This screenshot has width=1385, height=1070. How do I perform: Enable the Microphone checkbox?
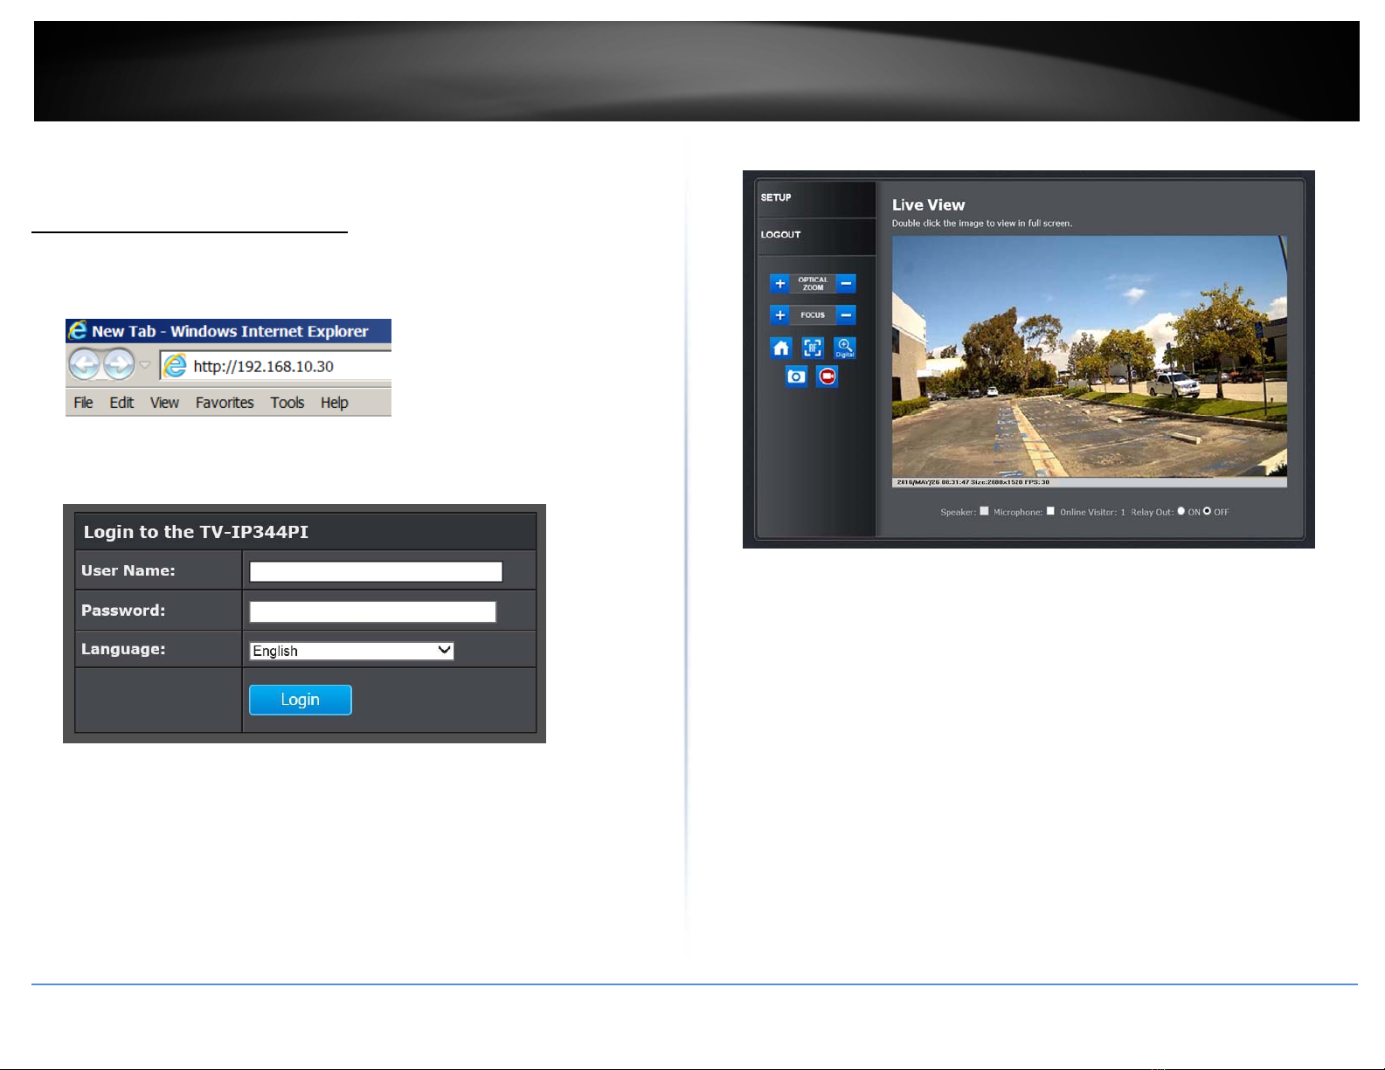(x=1050, y=511)
